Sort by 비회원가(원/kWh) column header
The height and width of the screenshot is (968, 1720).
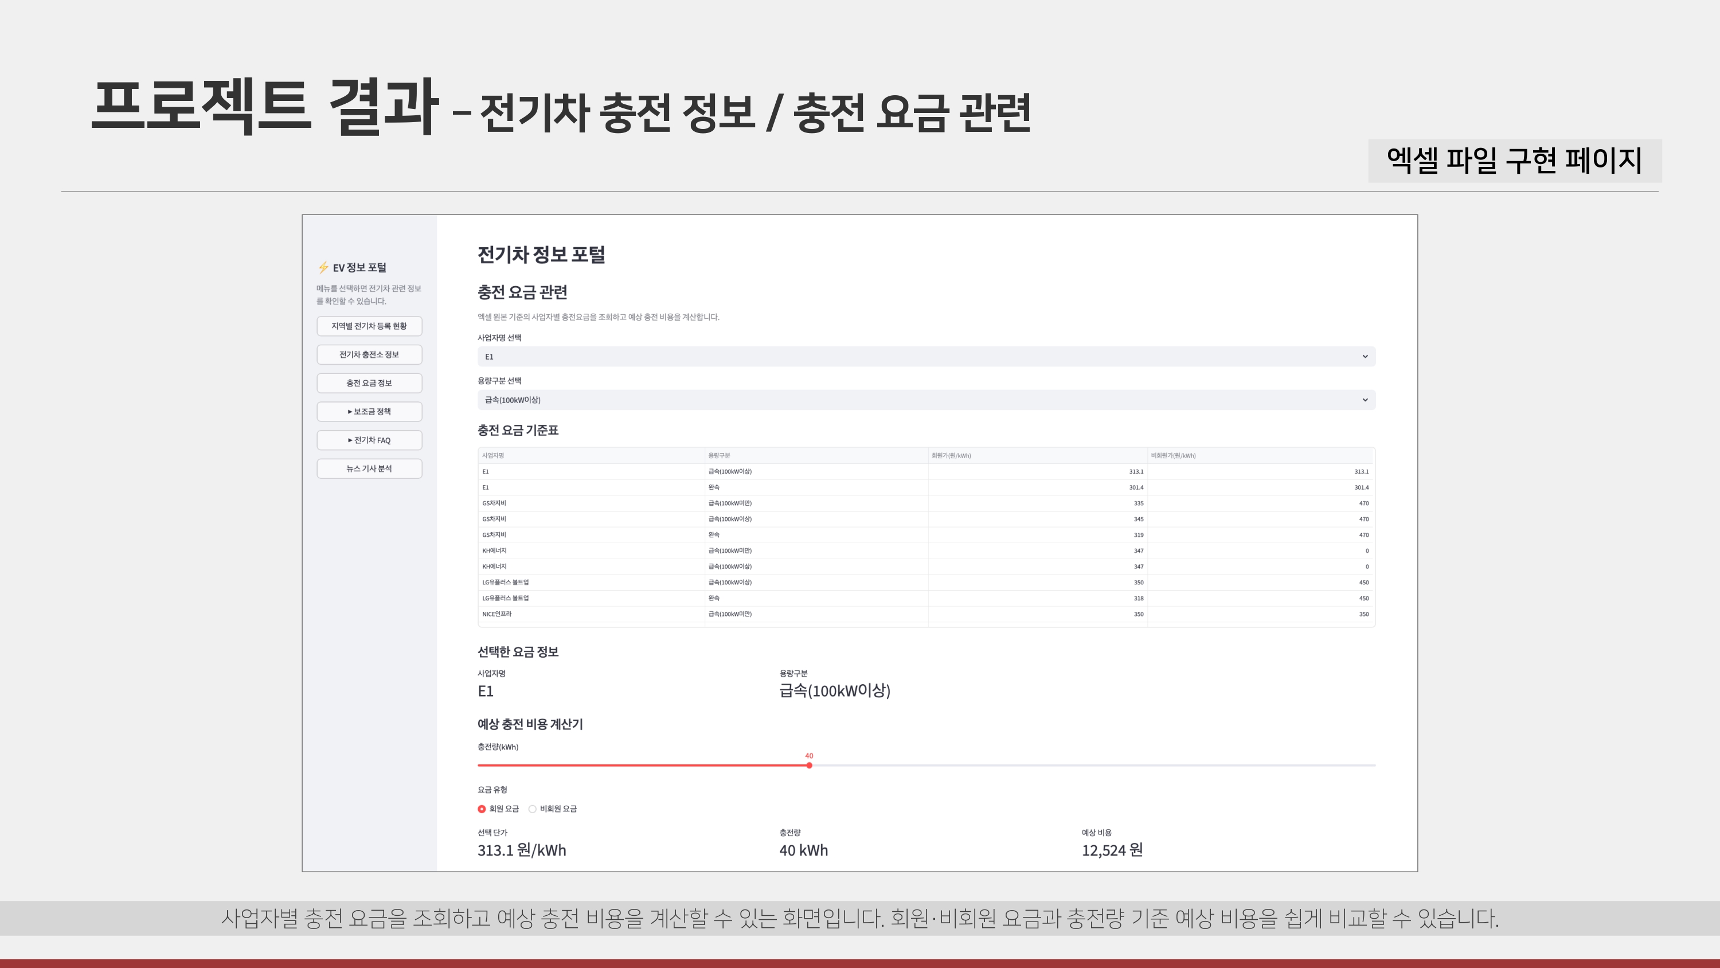coord(1172,455)
